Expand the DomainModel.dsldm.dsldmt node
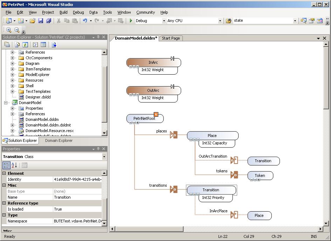This screenshot has height=241, width=331. point(12,125)
